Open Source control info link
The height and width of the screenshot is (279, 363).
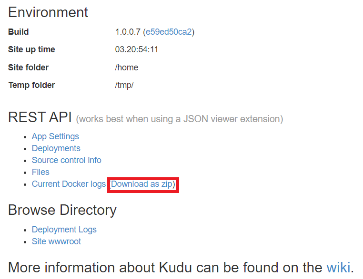pos(66,160)
